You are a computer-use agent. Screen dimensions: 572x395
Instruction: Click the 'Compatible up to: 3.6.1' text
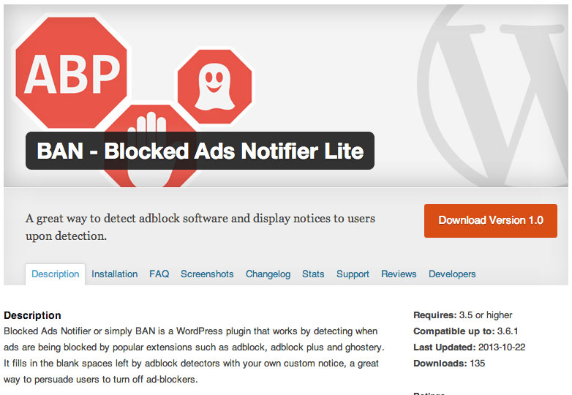pyautogui.click(x=465, y=331)
